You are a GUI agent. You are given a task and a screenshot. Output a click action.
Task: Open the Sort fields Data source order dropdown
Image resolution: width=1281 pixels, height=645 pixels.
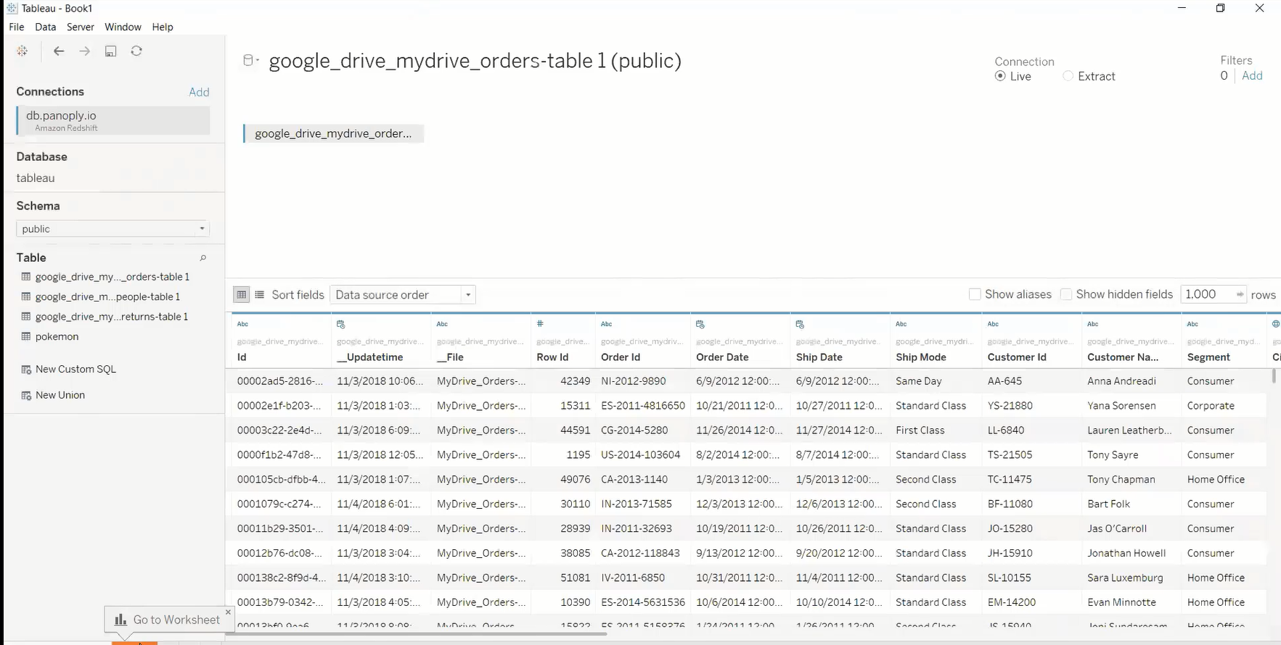tap(403, 295)
